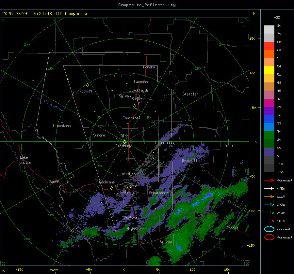Image resolution: width=294 pixels, height=274 pixels.
Task: Click the blue reflectivity core southeast of Vulcan
Action: click(179, 248)
